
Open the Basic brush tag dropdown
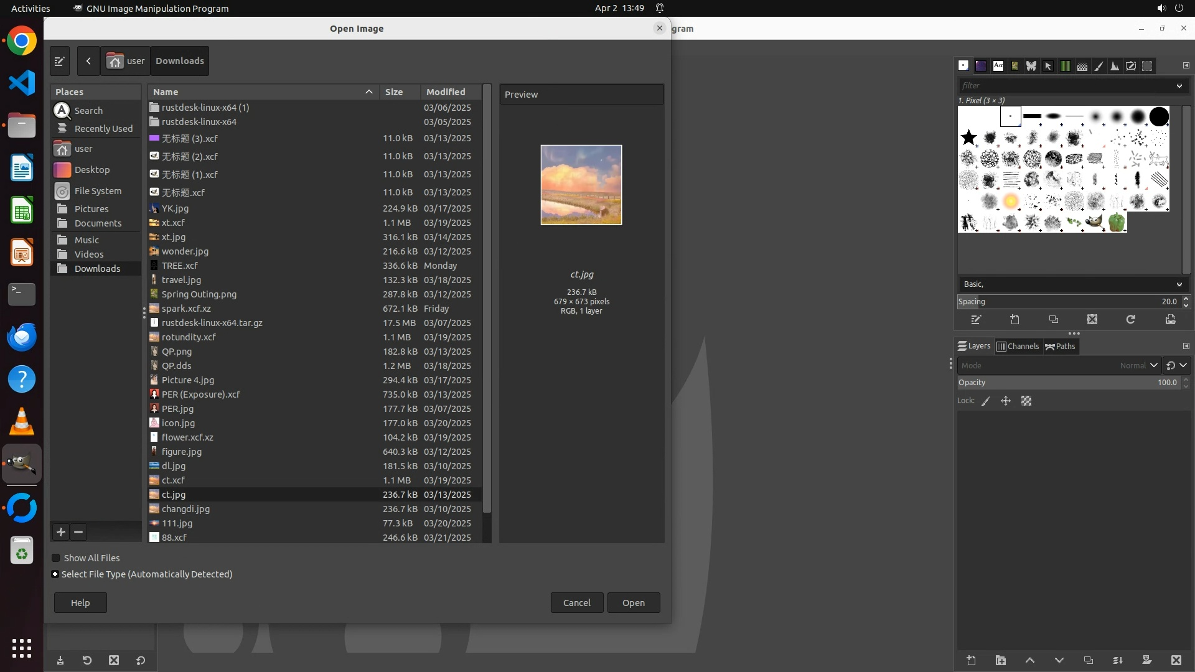tap(1179, 284)
